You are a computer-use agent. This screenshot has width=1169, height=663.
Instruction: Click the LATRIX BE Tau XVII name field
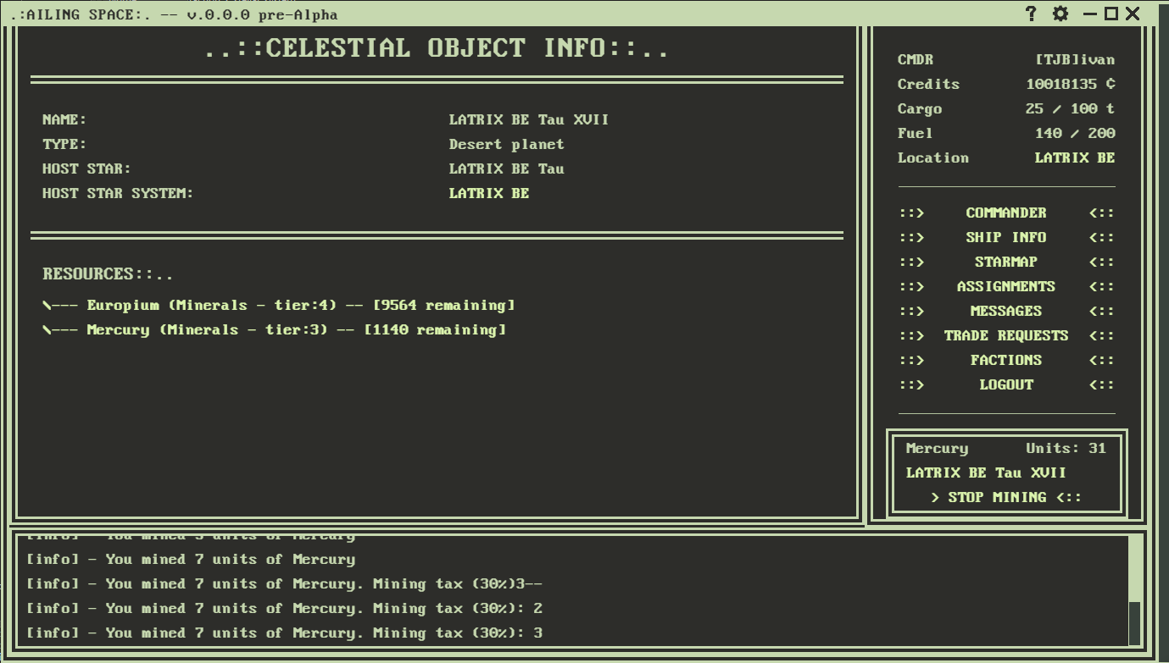529,119
